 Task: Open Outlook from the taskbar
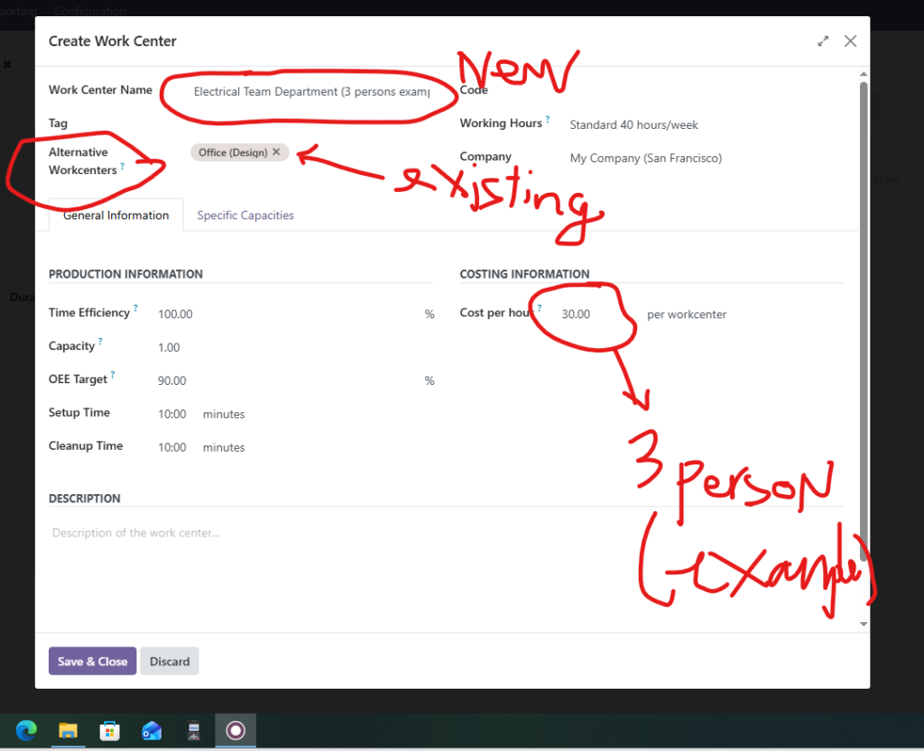point(152,730)
